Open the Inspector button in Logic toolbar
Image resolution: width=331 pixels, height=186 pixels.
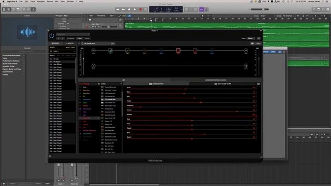[x=8, y=9]
